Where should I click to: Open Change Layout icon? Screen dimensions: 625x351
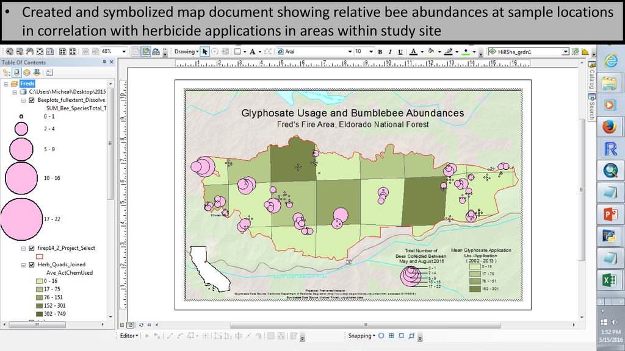click(x=156, y=51)
